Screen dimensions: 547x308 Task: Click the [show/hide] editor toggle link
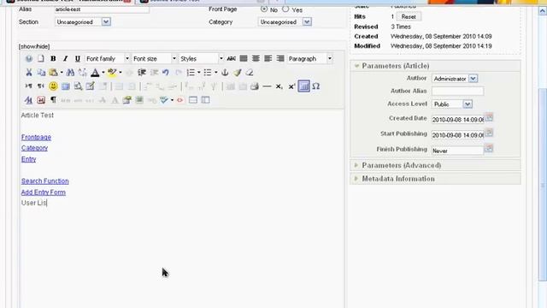(34, 46)
